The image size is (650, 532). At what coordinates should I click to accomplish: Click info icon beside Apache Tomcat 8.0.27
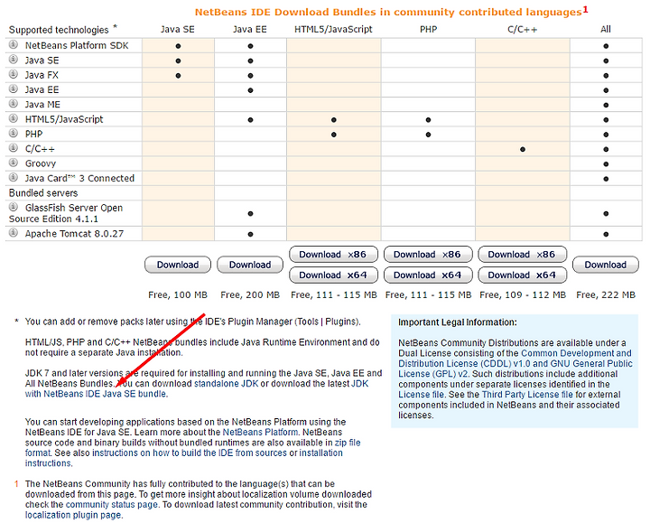[x=14, y=233]
